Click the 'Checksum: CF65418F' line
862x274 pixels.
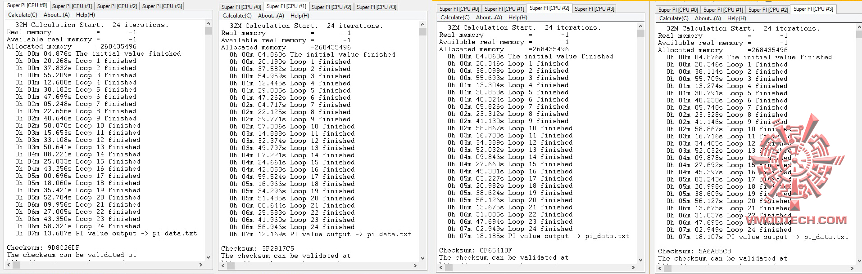[476, 250]
